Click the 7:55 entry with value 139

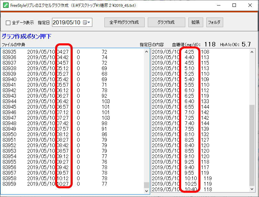pos(180,129)
